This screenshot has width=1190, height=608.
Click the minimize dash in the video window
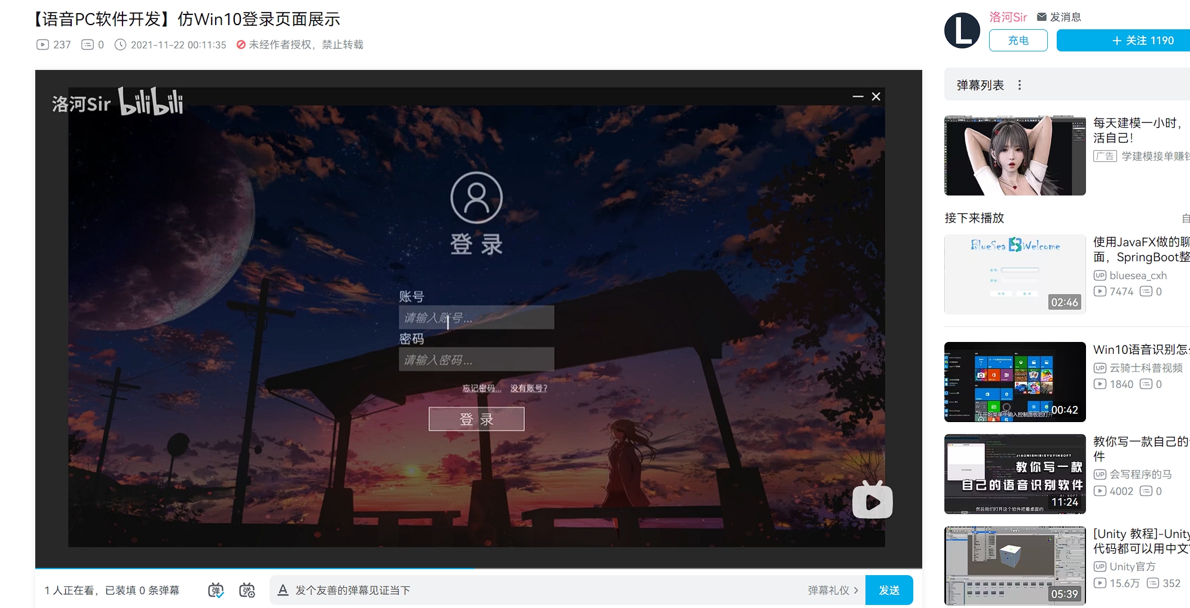point(858,96)
